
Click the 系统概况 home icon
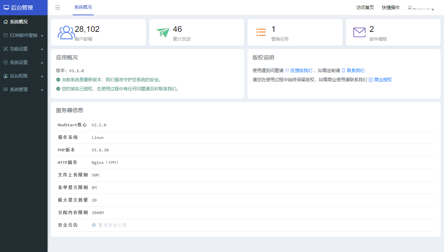5,22
